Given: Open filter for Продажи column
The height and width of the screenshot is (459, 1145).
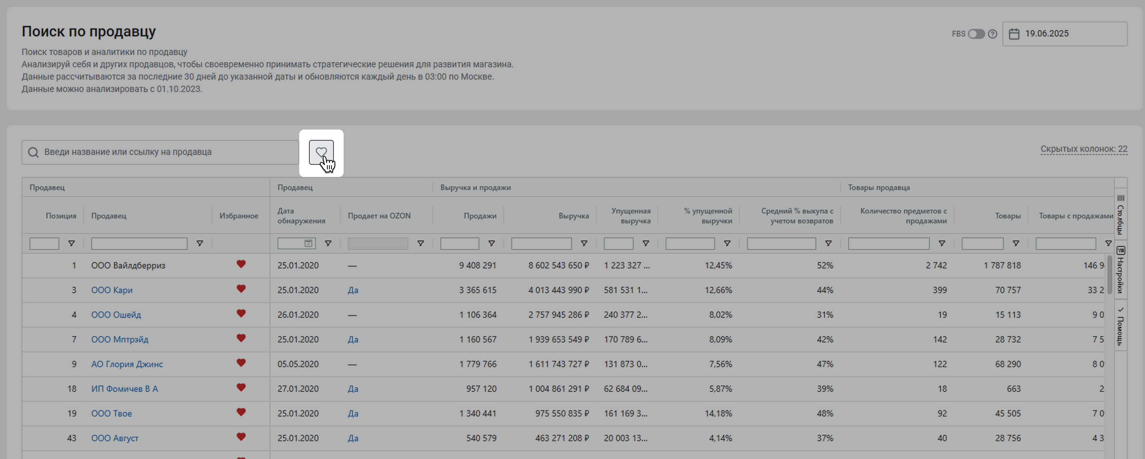Looking at the screenshot, I should point(491,243).
